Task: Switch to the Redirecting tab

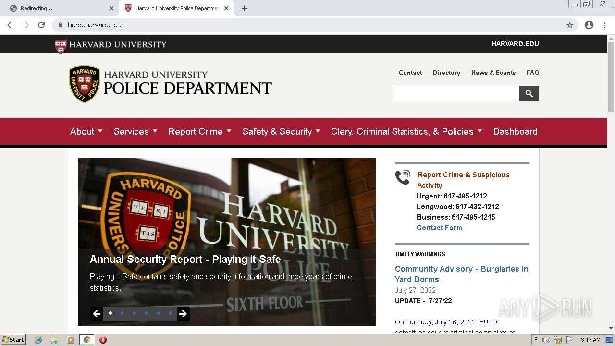Action: point(60,8)
